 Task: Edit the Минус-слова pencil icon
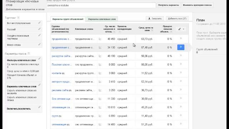[x=39, y=44]
